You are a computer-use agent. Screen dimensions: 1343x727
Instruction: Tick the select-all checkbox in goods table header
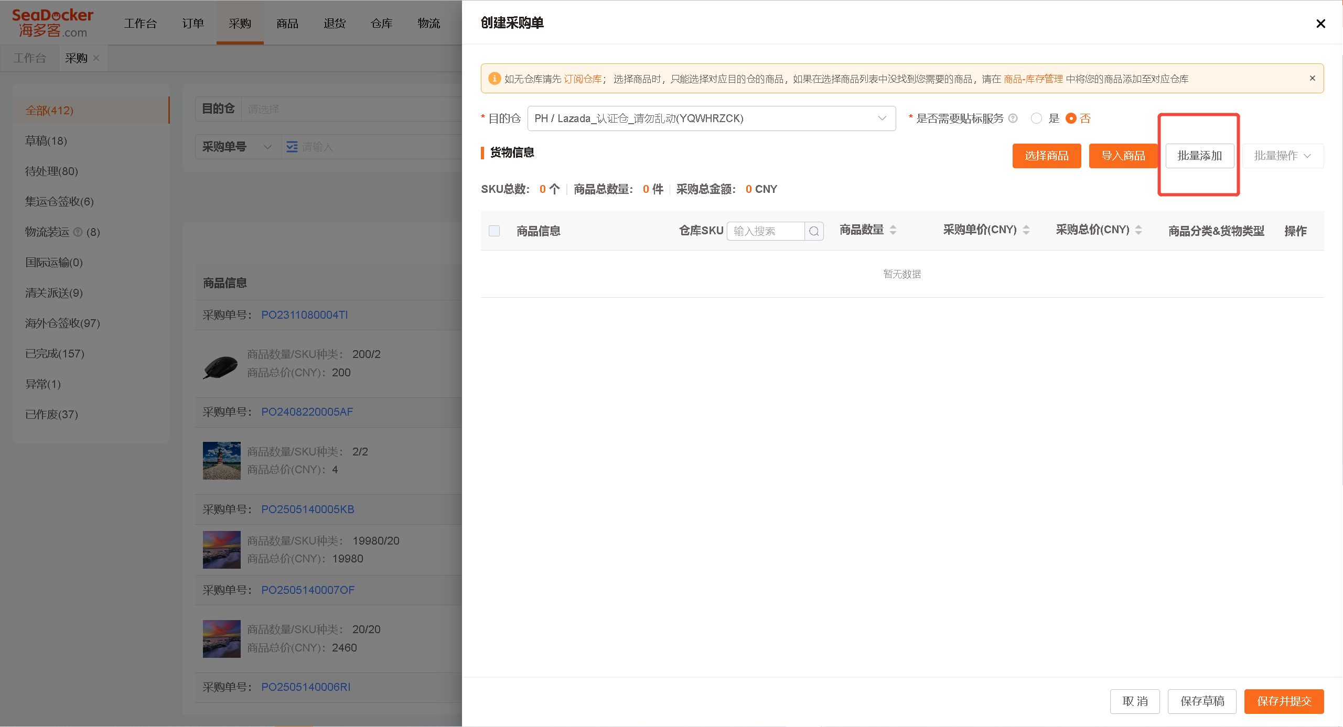click(x=494, y=231)
